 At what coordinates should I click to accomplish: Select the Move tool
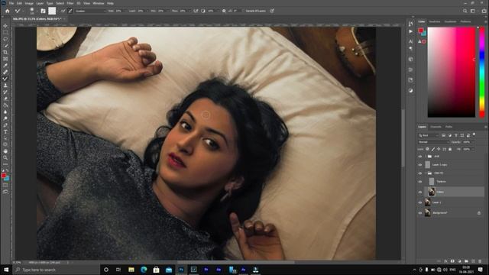(x=5, y=26)
